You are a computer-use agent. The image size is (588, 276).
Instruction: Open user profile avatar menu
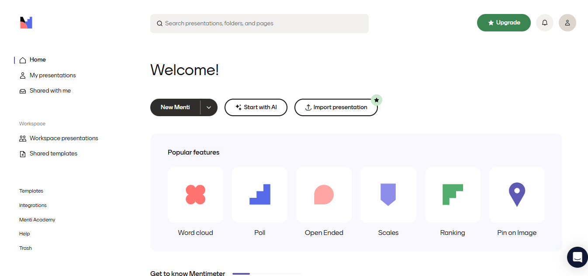pyautogui.click(x=567, y=23)
